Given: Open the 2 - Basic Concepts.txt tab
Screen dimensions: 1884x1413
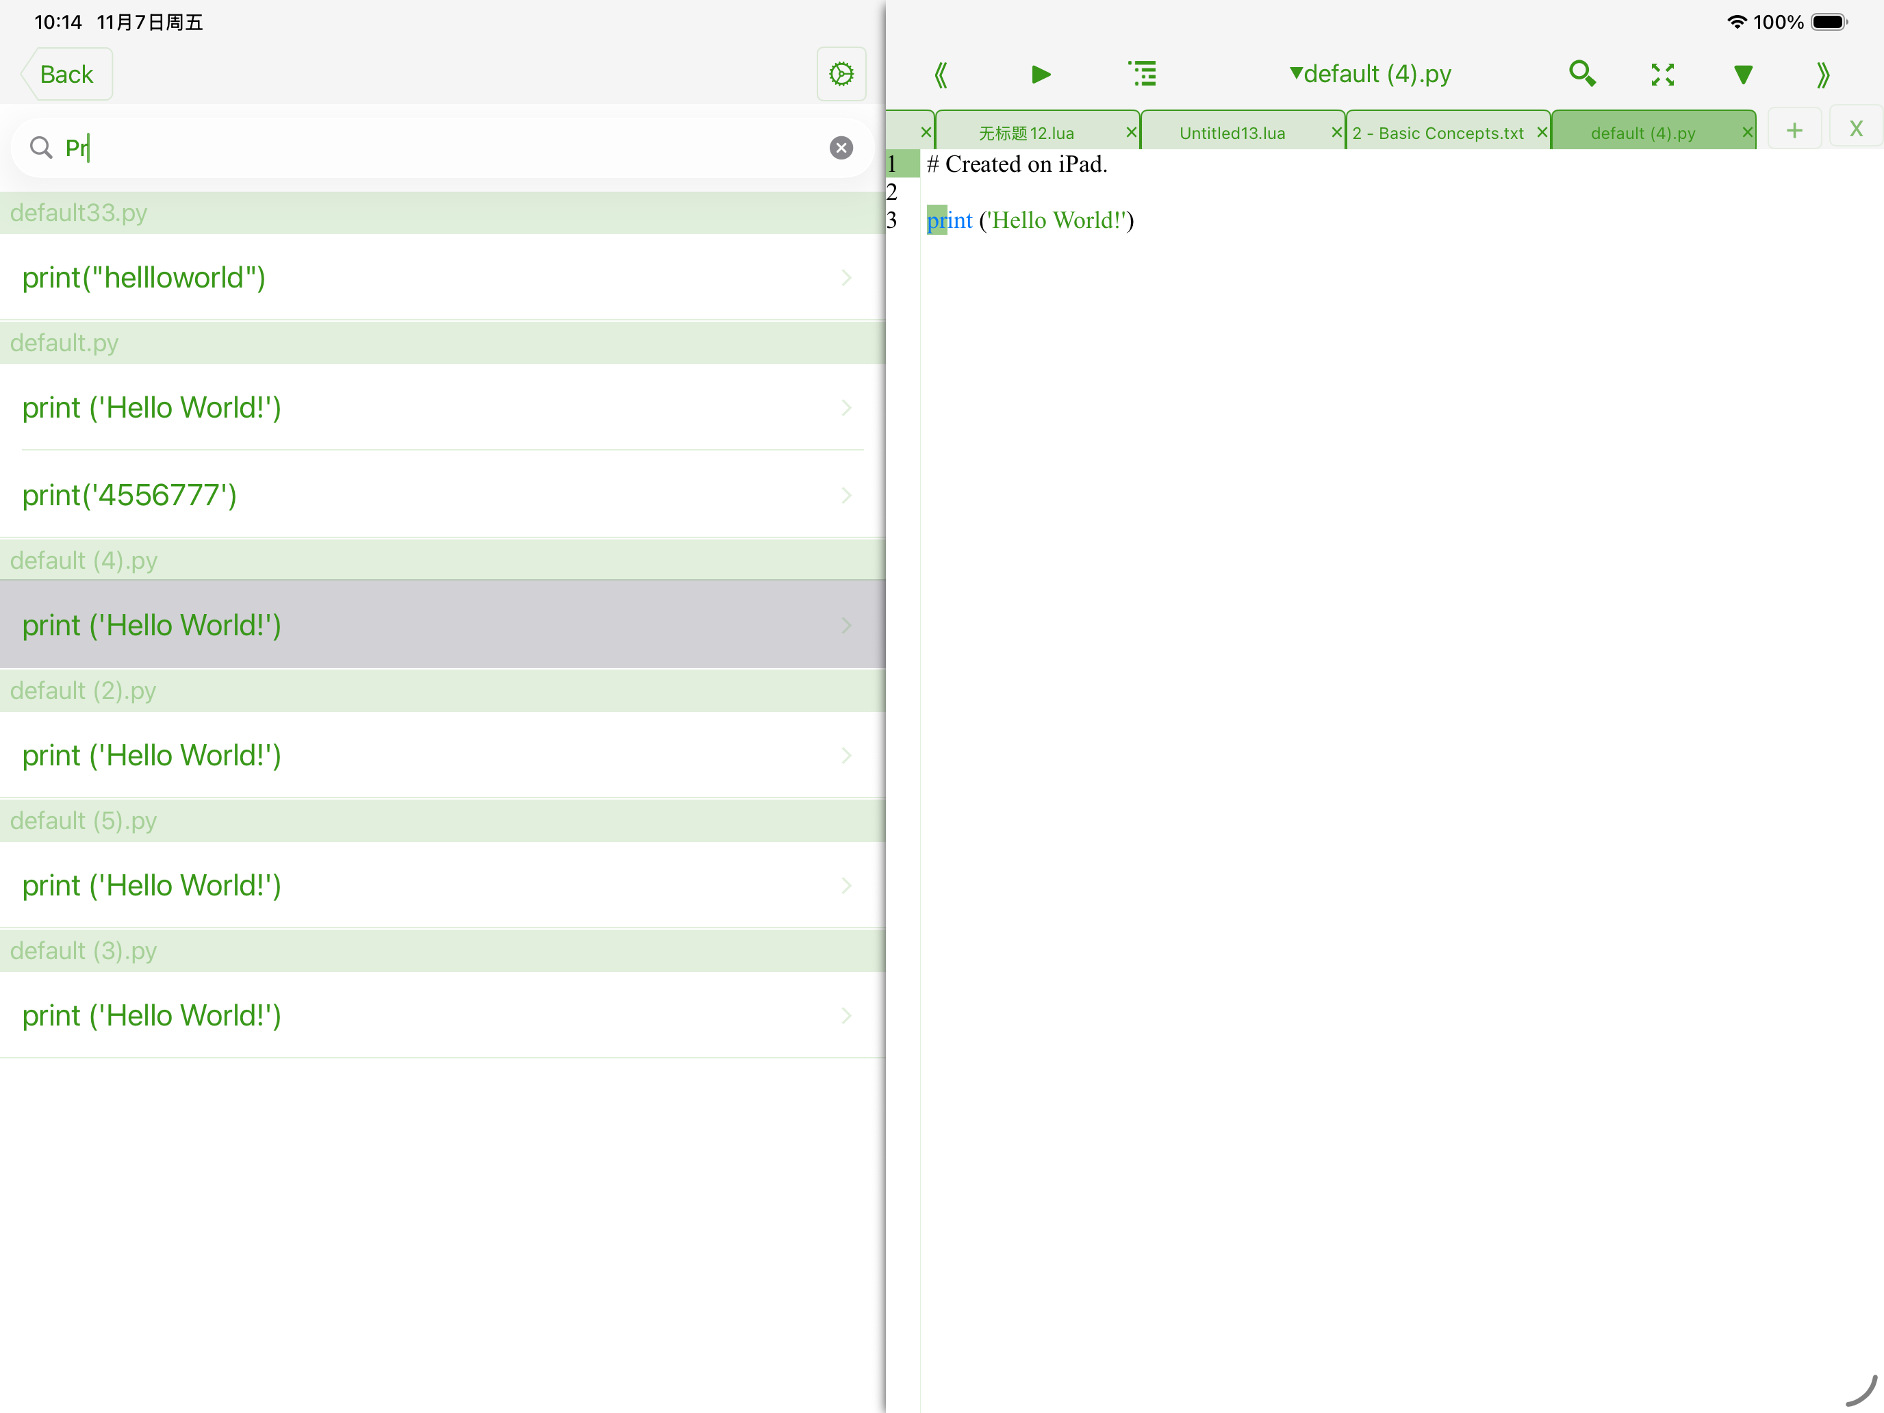Looking at the screenshot, I should 1438,132.
